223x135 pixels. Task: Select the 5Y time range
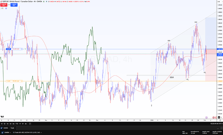point(23,124)
